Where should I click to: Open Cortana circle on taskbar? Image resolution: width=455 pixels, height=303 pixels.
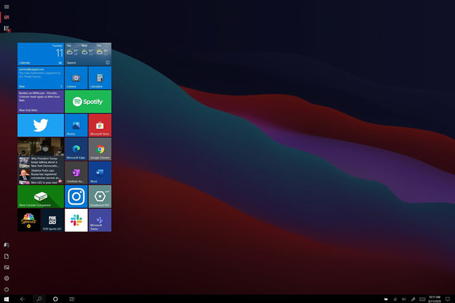tap(55, 299)
